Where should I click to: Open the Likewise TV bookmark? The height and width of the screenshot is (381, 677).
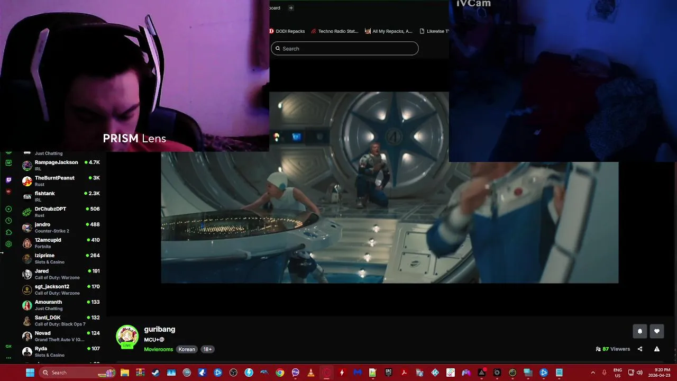click(434, 31)
